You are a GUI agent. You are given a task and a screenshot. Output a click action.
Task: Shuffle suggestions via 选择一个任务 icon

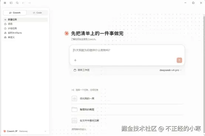(73, 90)
